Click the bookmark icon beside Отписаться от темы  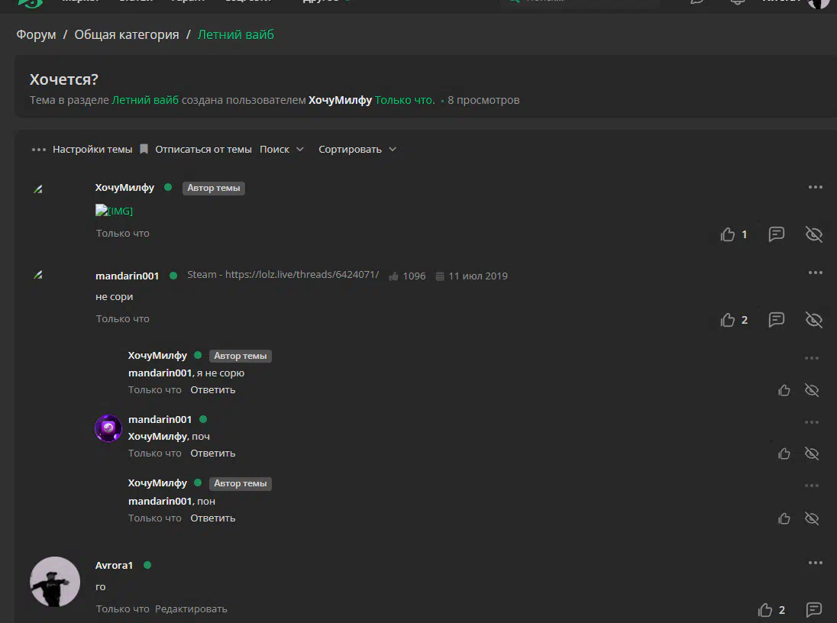coord(144,149)
